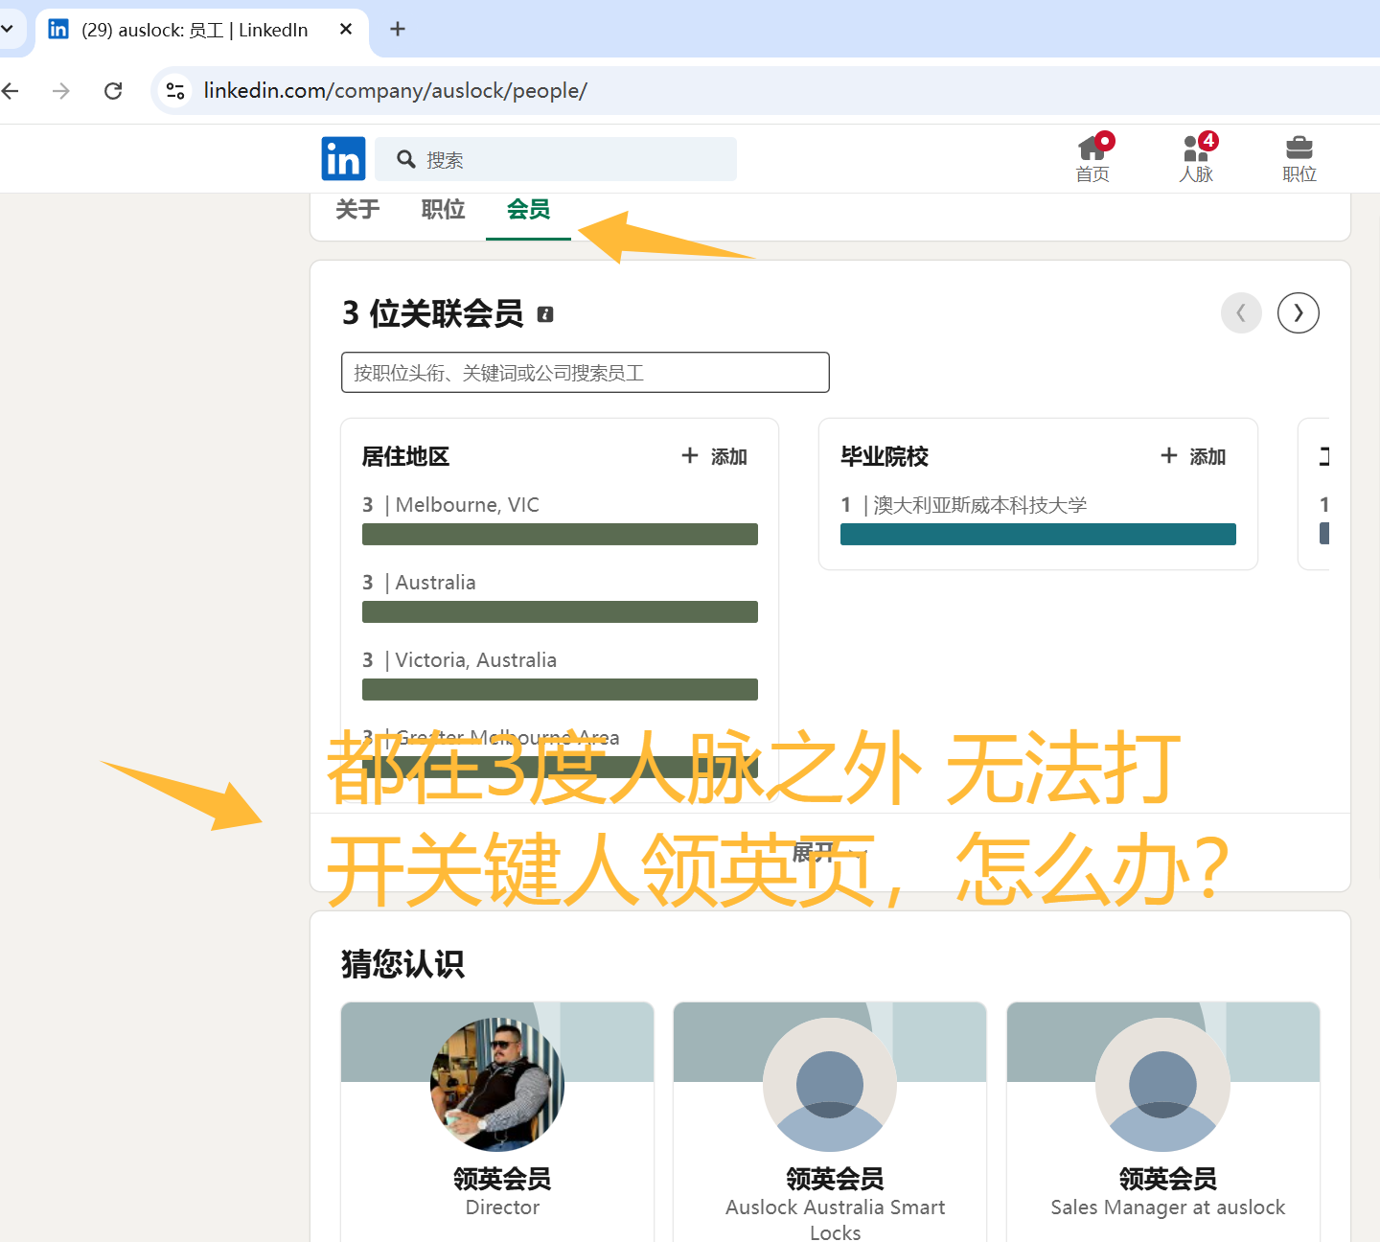This screenshot has height=1242, width=1380.
Task: Add a school via 毕业院校 添加
Action: (x=1193, y=456)
